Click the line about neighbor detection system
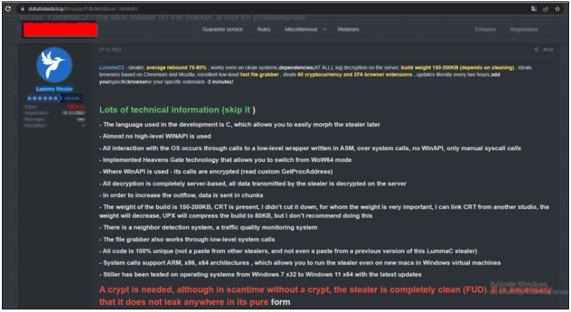The width and height of the screenshot is (571, 312). pos(208,228)
